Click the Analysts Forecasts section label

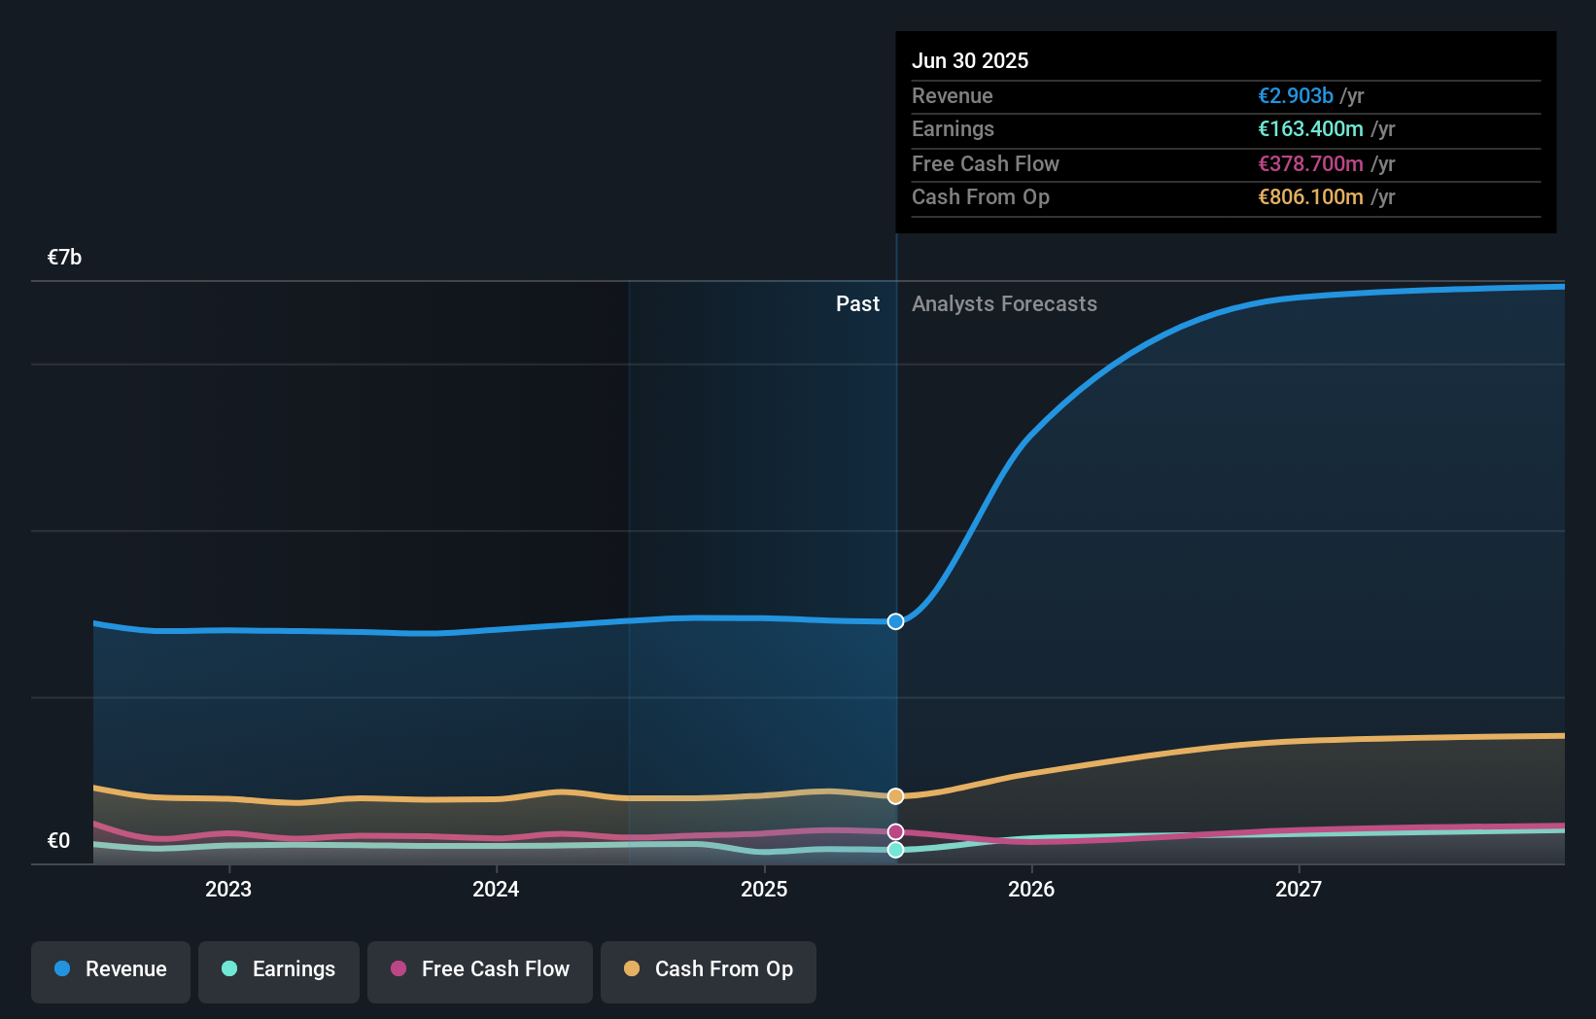(1004, 304)
